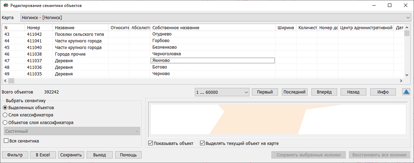Click the 'Якимово' edit cell
The width and height of the screenshot is (414, 163).
tap(213, 61)
